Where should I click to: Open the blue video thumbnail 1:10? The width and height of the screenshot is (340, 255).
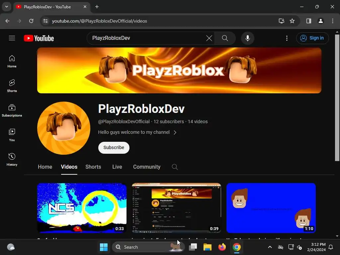pyautogui.click(x=271, y=208)
